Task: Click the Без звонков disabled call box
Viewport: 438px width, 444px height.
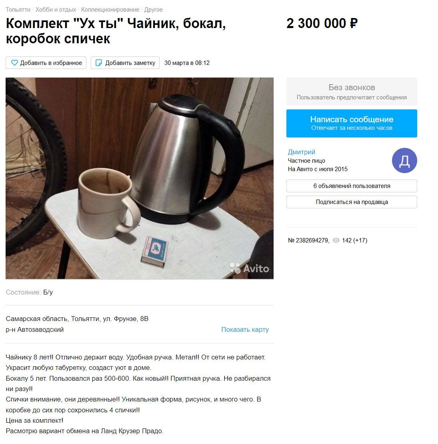Action: click(352, 91)
